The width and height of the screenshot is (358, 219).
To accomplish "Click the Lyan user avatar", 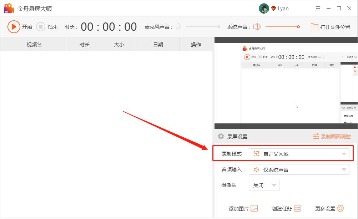I will coord(264,8).
